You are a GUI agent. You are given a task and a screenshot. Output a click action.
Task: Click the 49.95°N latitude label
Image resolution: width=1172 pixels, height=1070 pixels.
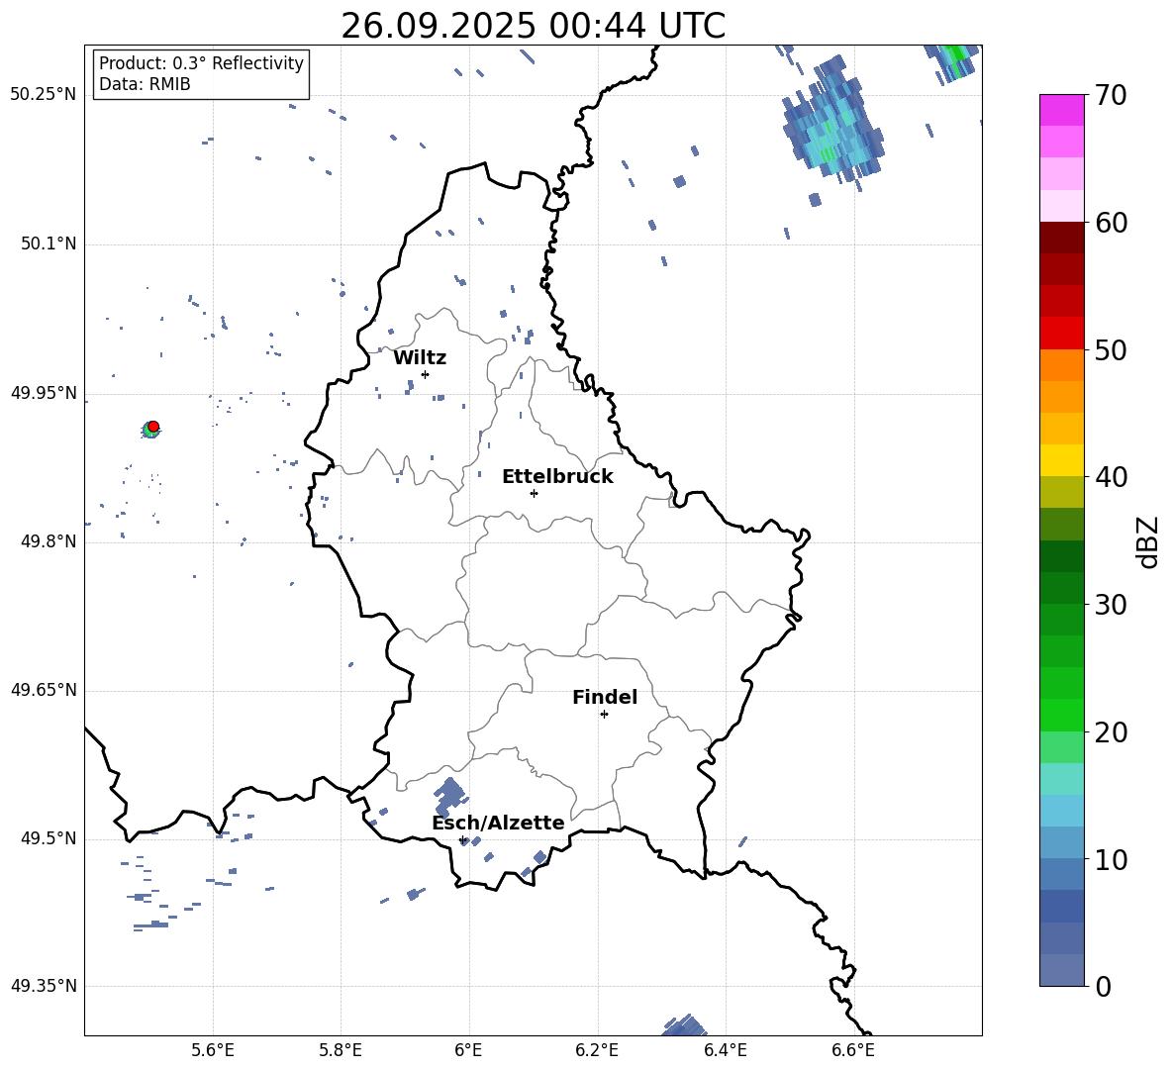coord(44,393)
